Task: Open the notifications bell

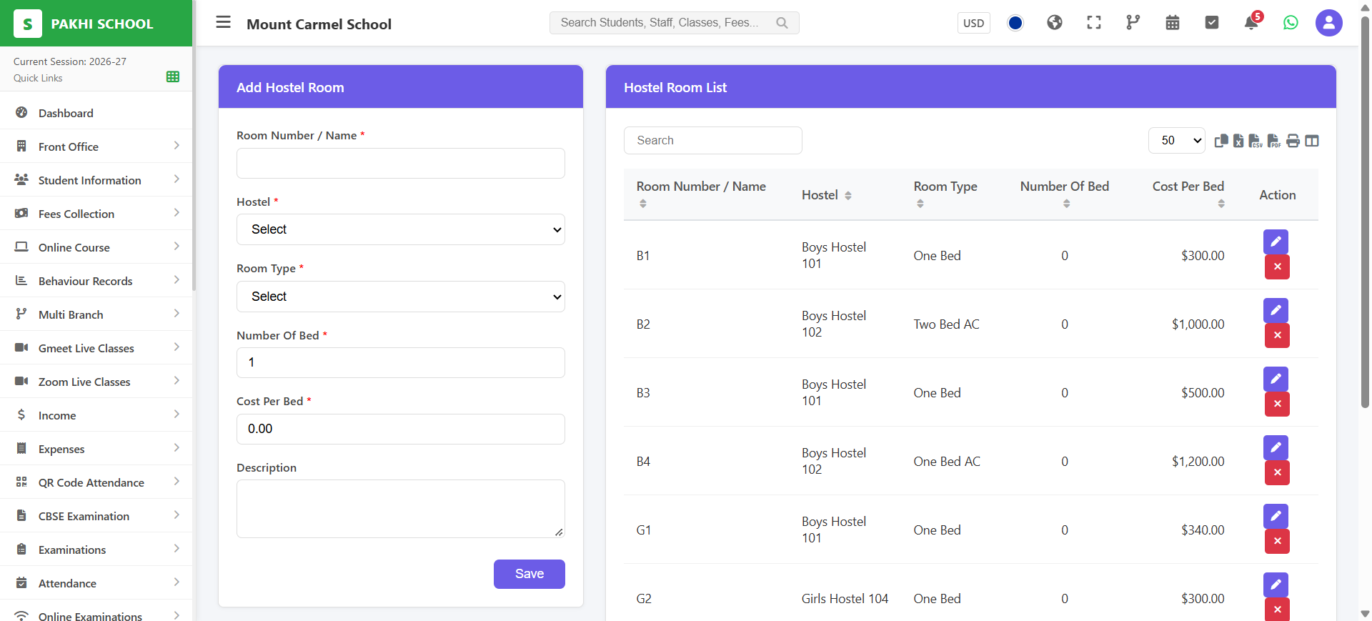Action: 1251,23
